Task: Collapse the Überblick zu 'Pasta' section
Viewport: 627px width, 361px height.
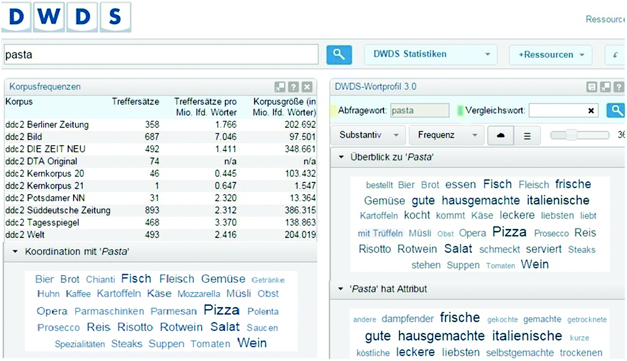Action: click(340, 157)
